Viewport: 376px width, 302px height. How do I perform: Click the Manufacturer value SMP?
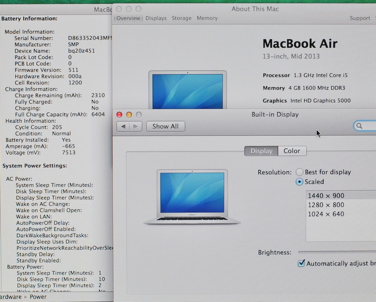point(73,44)
